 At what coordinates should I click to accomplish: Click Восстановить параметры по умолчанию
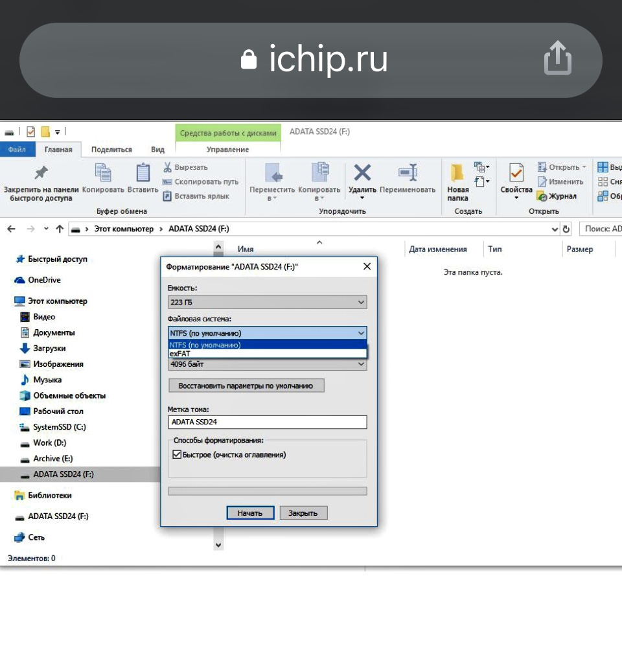click(x=246, y=386)
